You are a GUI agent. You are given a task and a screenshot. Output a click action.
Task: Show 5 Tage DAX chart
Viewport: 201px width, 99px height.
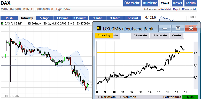(44, 18)
